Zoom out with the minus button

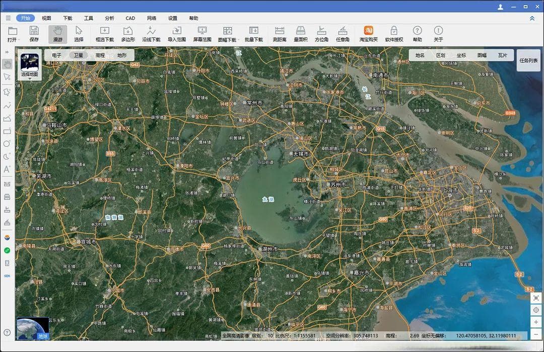pyautogui.click(x=536, y=334)
